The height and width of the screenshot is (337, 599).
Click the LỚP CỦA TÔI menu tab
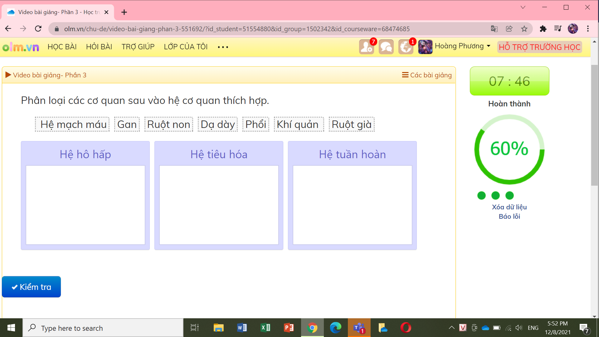point(185,46)
